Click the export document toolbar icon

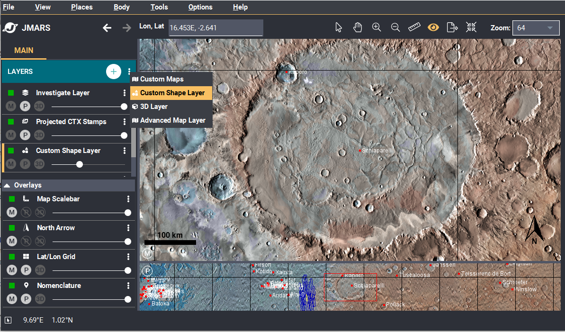[452, 27]
